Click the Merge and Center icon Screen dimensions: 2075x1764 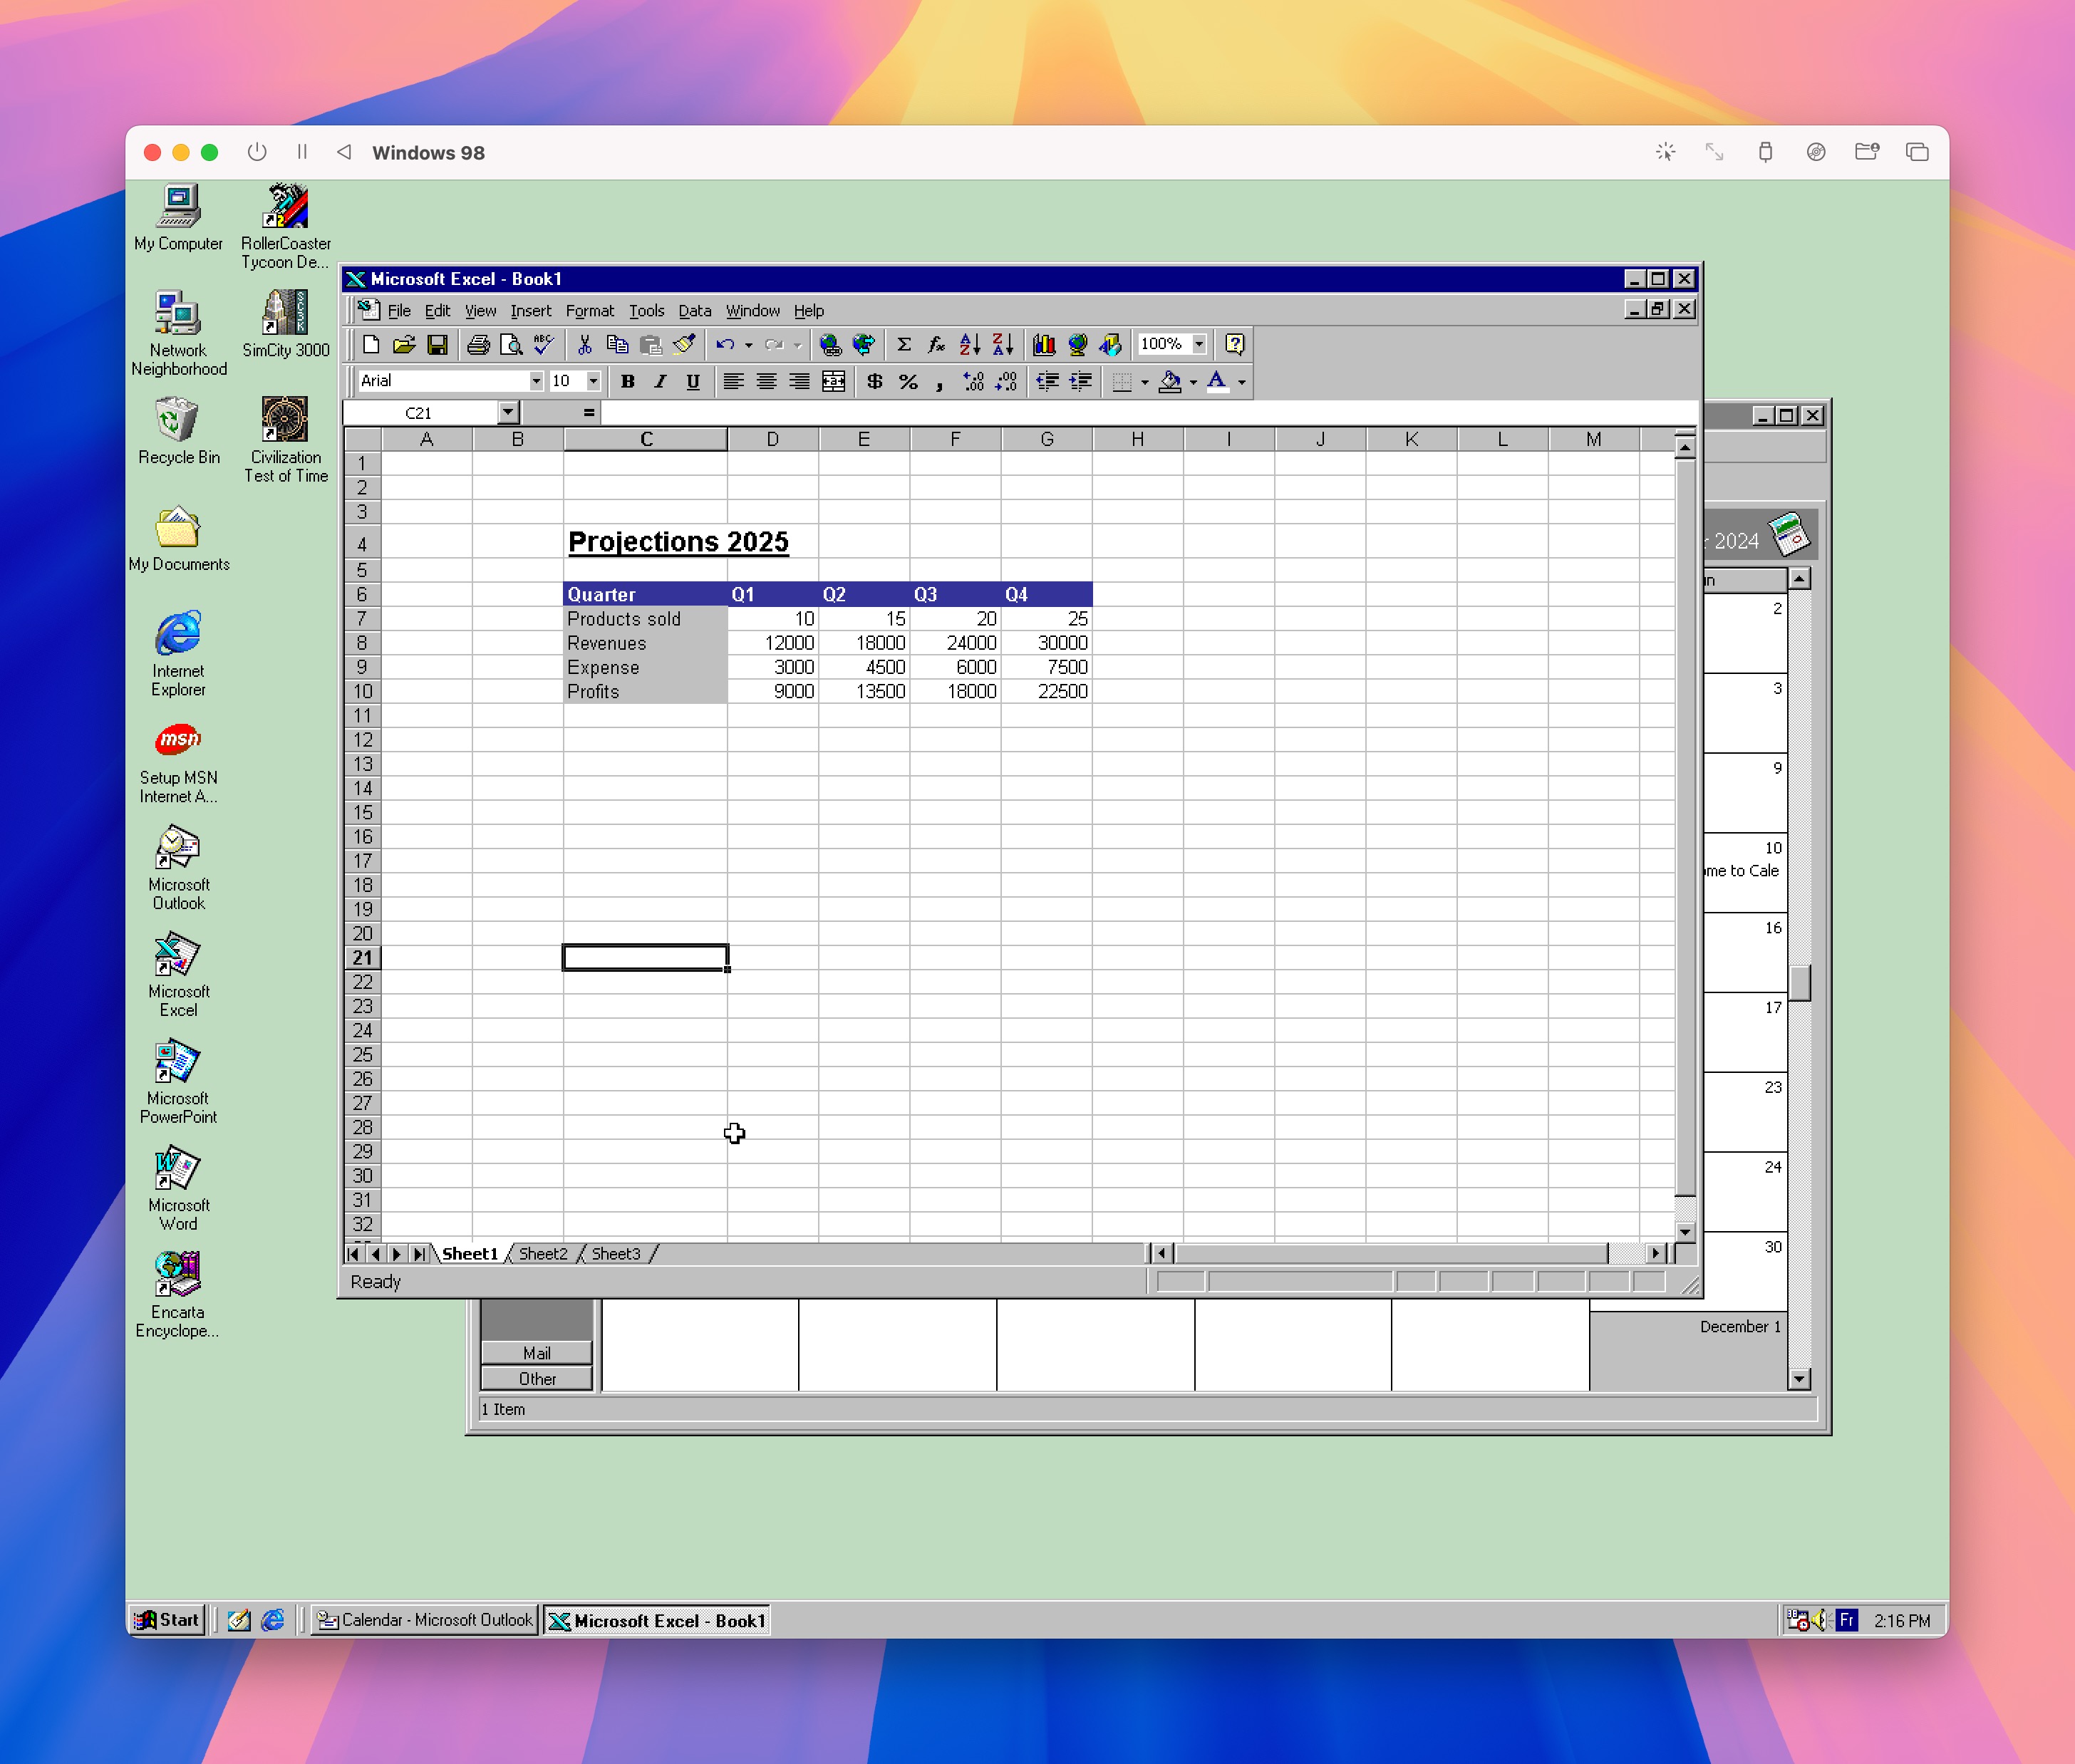pos(833,381)
